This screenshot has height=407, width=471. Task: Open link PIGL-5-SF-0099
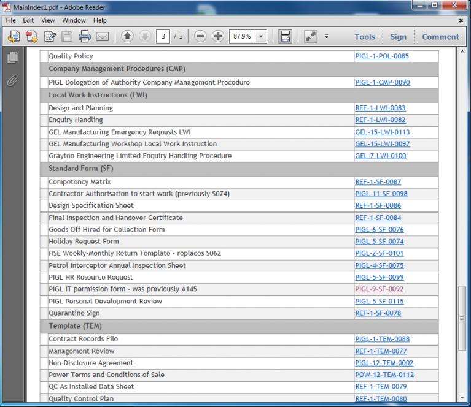coord(380,278)
